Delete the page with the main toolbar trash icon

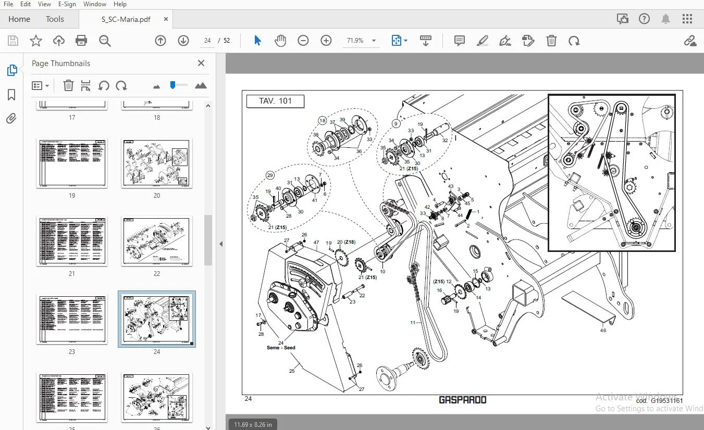[x=551, y=41]
